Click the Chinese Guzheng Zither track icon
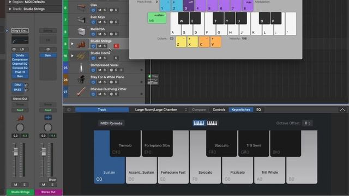This screenshot has height=196, width=349. pos(81,92)
